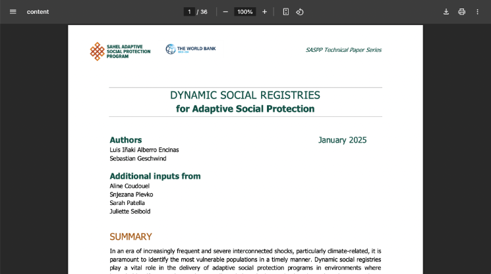Rotate the document counterclockwise
This screenshot has width=491, height=274.
(299, 12)
